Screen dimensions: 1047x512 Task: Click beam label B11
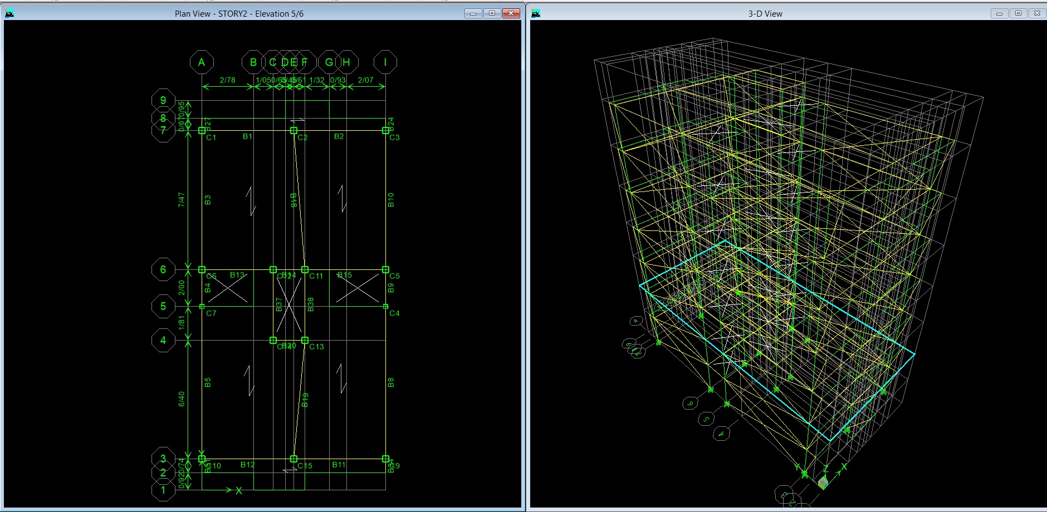pos(339,465)
